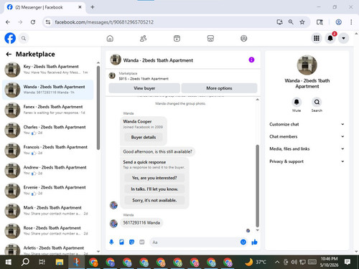Open the Charles - 2beds 1bath Apartment chat
This screenshot has height=269, width=359.
(48, 130)
